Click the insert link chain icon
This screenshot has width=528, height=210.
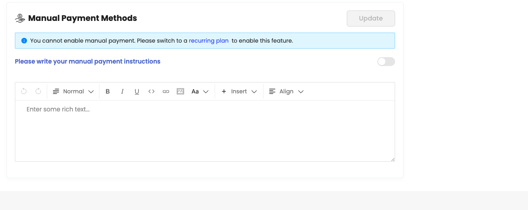(x=166, y=91)
